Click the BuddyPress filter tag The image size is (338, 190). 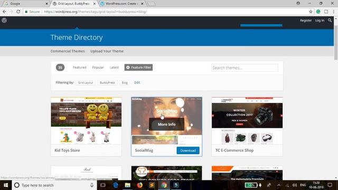[x=107, y=83]
